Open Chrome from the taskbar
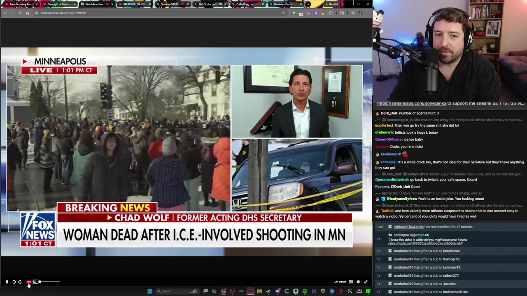The image size is (527, 296). [x=223, y=291]
